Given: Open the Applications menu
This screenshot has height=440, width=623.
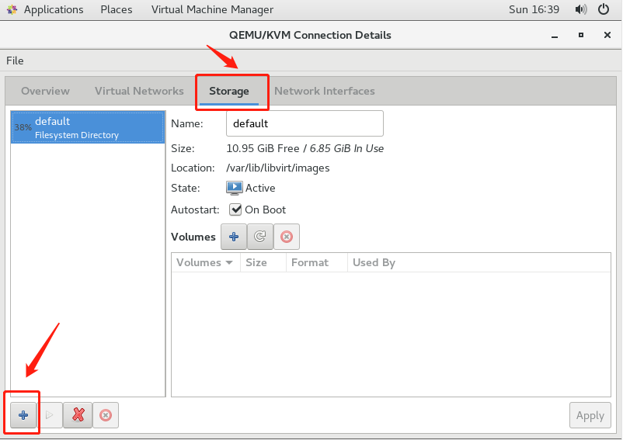Looking at the screenshot, I should [54, 9].
